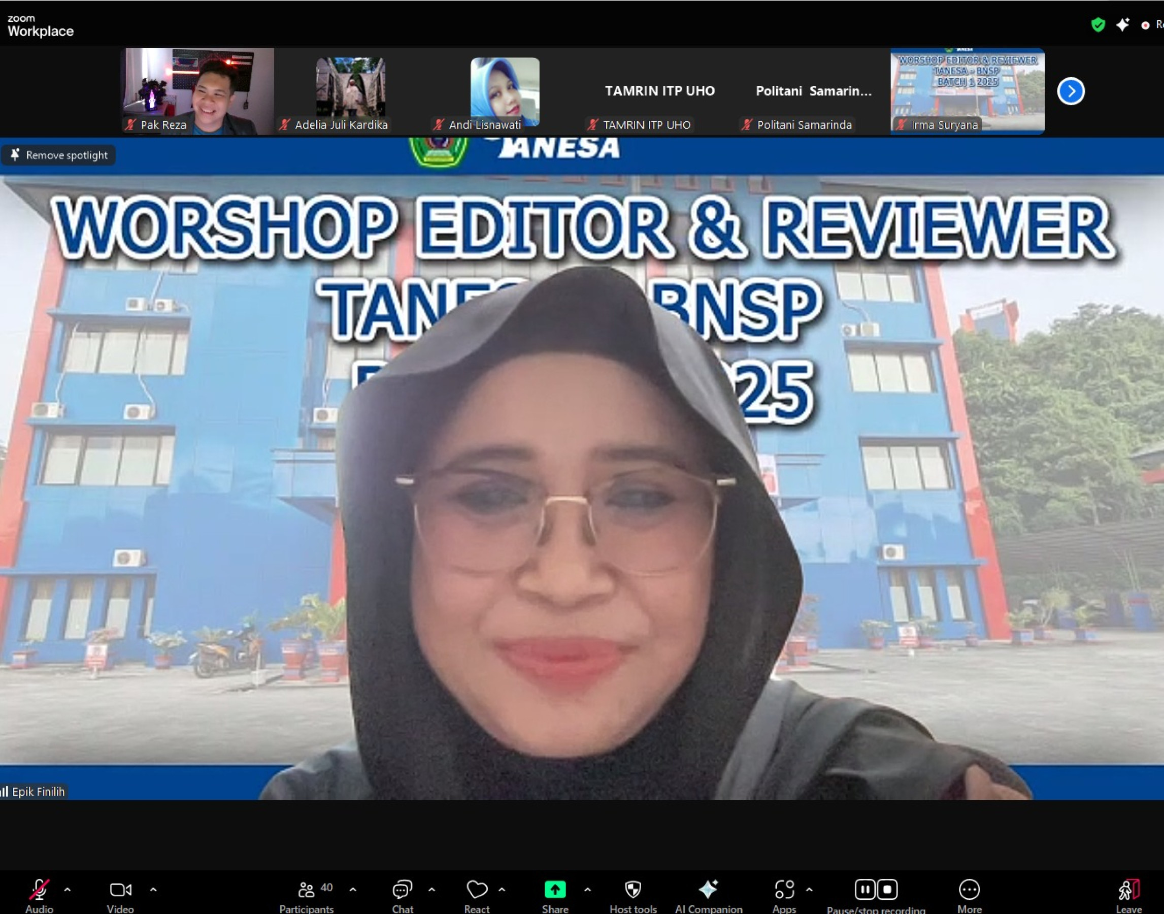Open the More options menu

[x=969, y=890]
